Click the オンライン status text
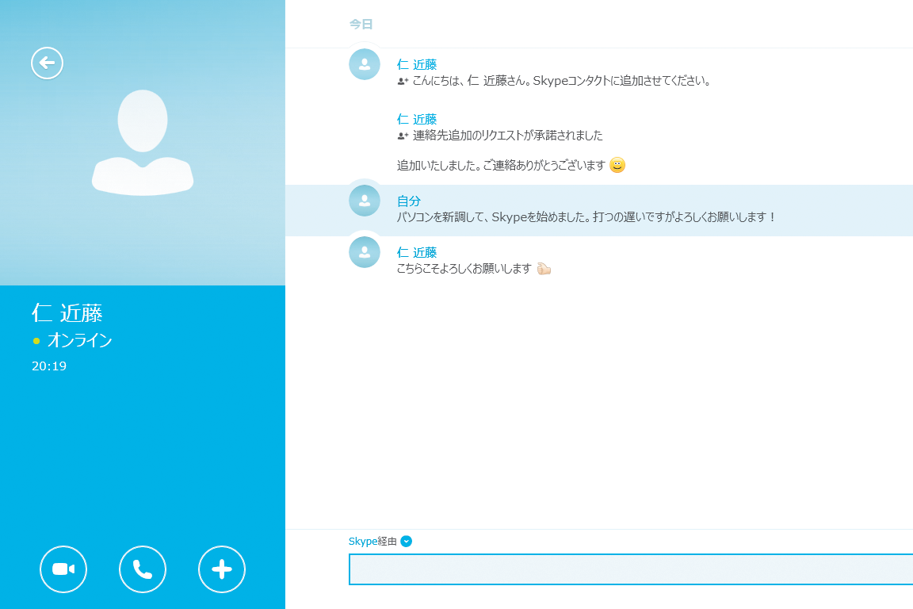The width and height of the screenshot is (913, 609). (80, 340)
